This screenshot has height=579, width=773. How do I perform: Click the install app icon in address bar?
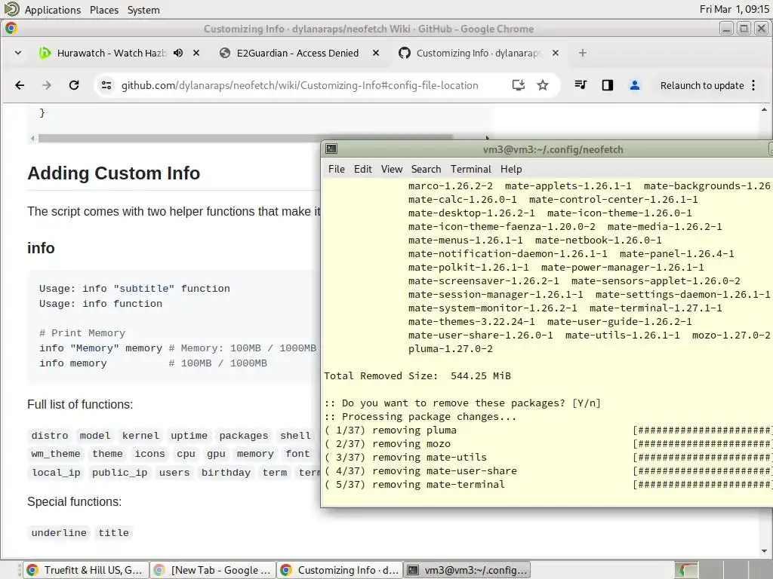pyautogui.click(x=518, y=85)
